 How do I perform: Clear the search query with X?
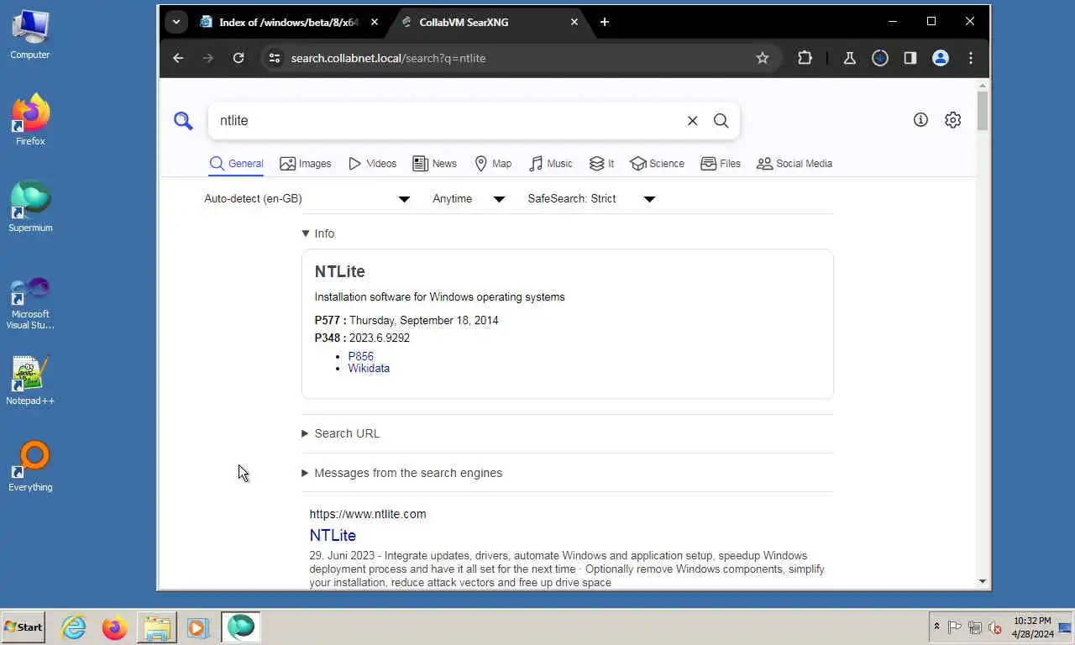(693, 121)
